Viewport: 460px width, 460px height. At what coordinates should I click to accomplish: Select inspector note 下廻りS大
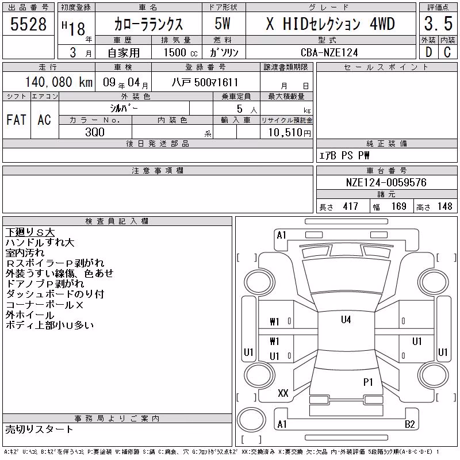pyautogui.click(x=30, y=232)
